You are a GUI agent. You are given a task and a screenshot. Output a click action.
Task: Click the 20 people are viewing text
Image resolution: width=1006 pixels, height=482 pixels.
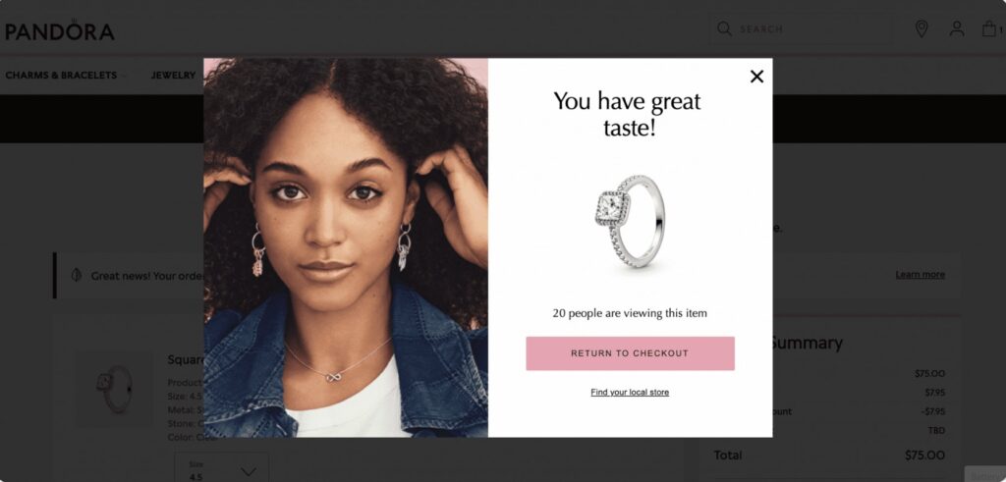pos(630,313)
